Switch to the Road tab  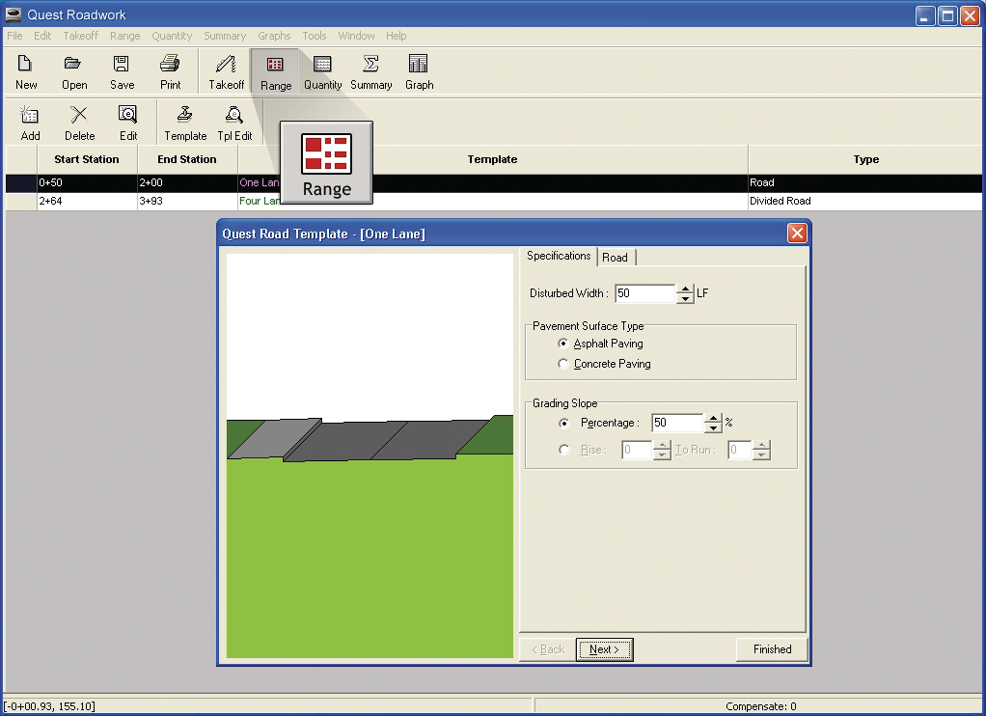[615, 258]
